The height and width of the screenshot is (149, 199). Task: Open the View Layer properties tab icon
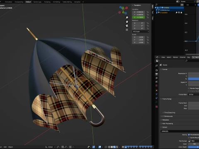pyautogui.click(x=157, y=78)
